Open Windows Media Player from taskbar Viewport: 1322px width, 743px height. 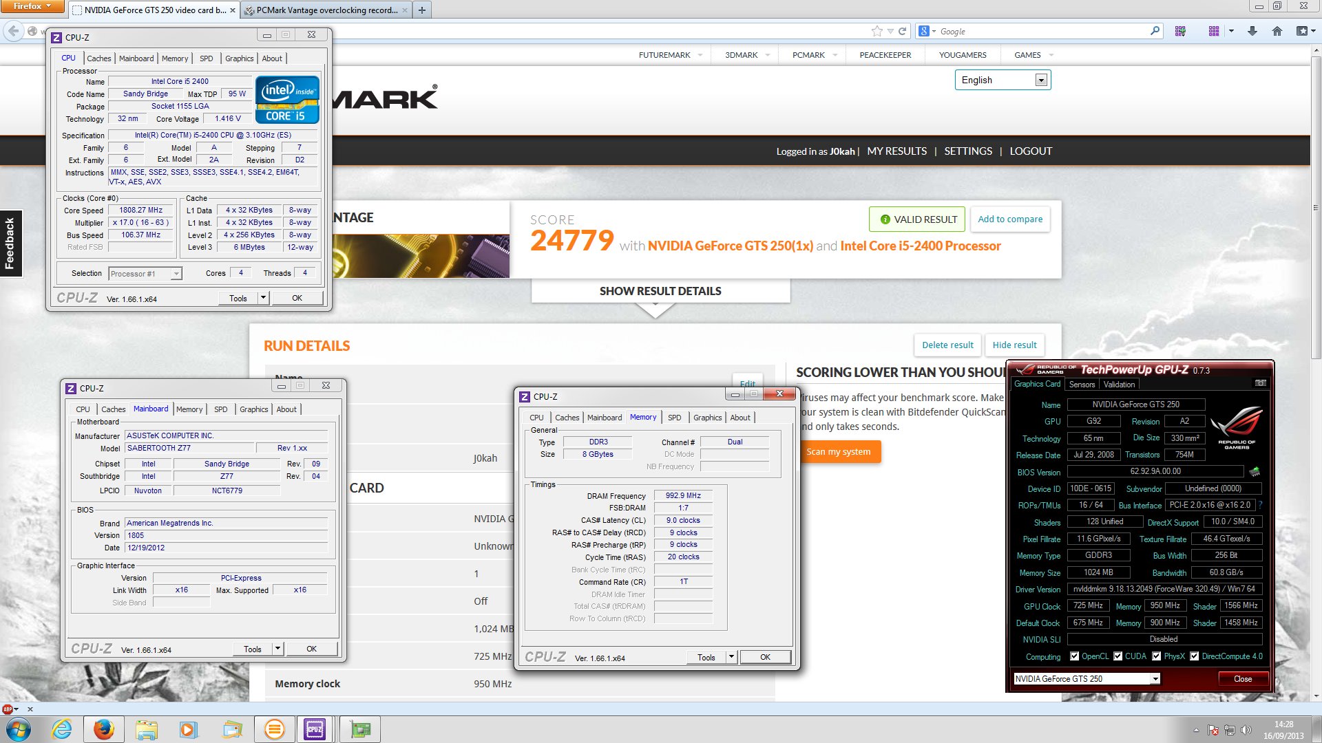pyautogui.click(x=188, y=729)
